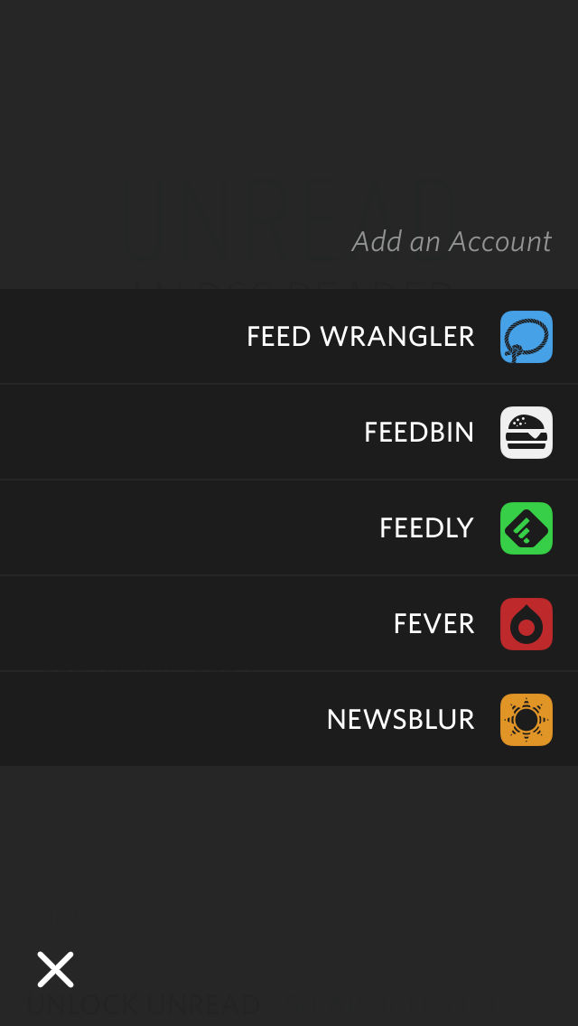Image resolution: width=578 pixels, height=1026 pixels.
Task: Select the FEED WRANGLER text label
Action: coord(360,337)
